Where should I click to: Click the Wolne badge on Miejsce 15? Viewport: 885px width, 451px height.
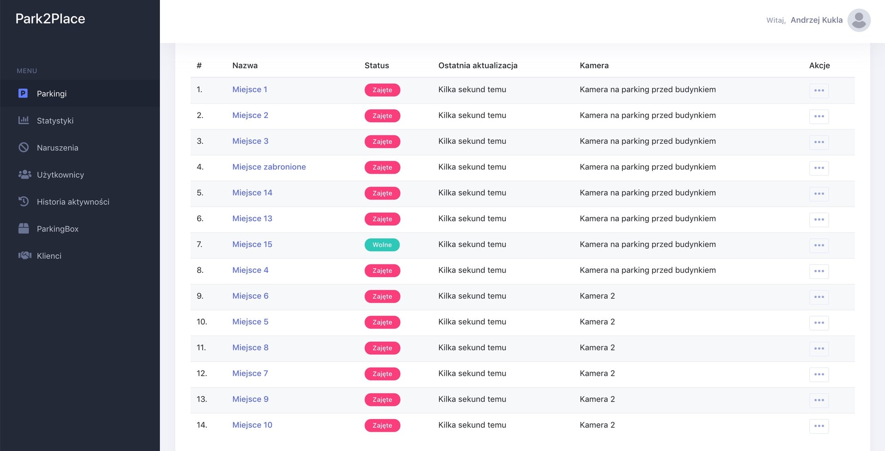tap(382, 245)
